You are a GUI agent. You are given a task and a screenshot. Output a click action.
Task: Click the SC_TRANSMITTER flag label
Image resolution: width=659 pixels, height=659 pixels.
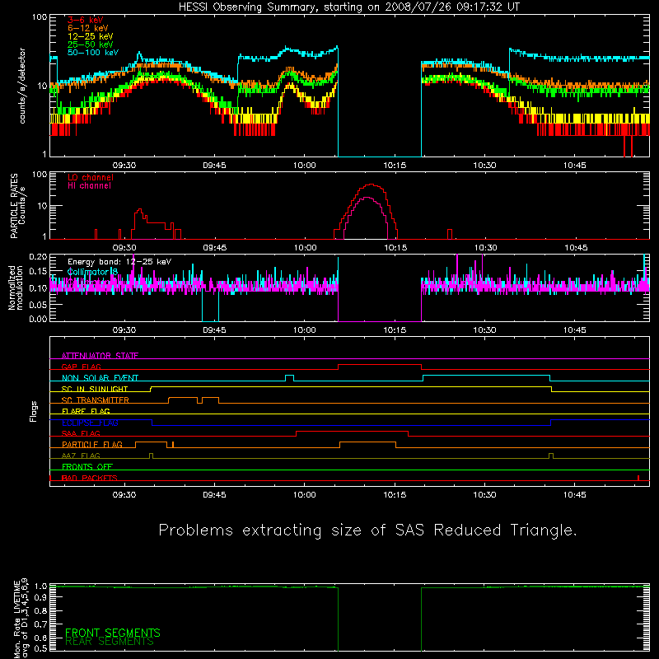pos(96,400)
